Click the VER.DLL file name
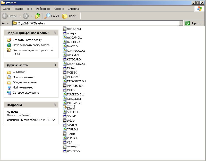 (x=72, y=138)
